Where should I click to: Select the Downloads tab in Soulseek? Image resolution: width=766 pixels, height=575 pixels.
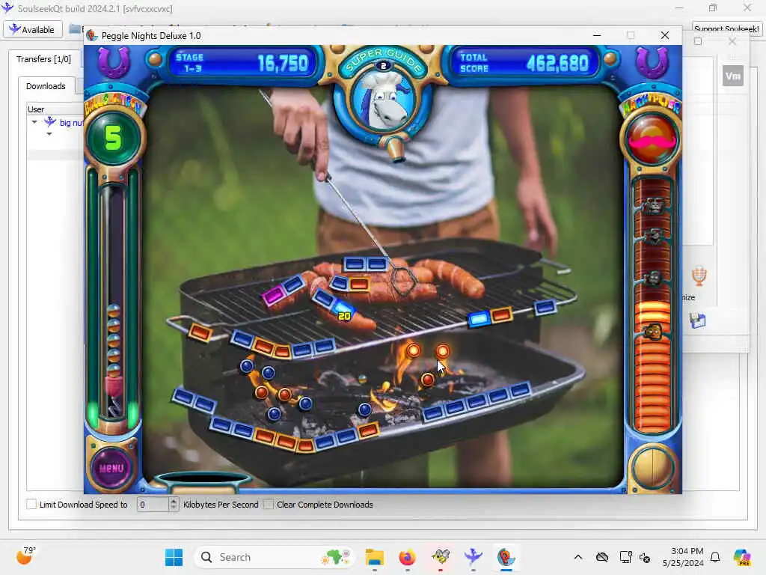46,86
